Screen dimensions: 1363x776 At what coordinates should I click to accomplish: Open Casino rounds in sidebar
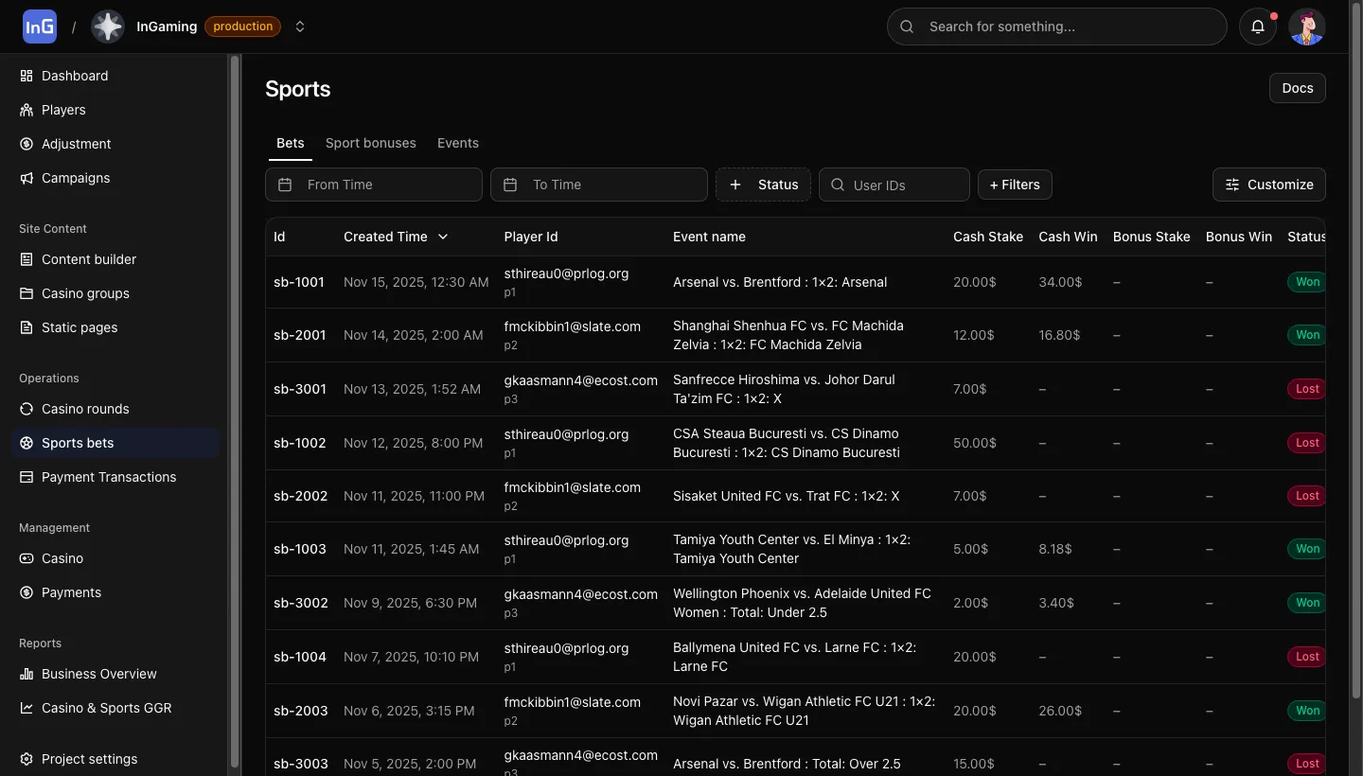pyautogui.click(x=85, y=409)
